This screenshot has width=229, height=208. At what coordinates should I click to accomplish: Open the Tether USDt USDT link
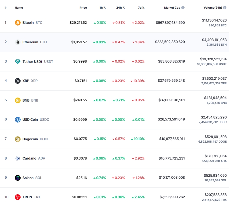38,62
